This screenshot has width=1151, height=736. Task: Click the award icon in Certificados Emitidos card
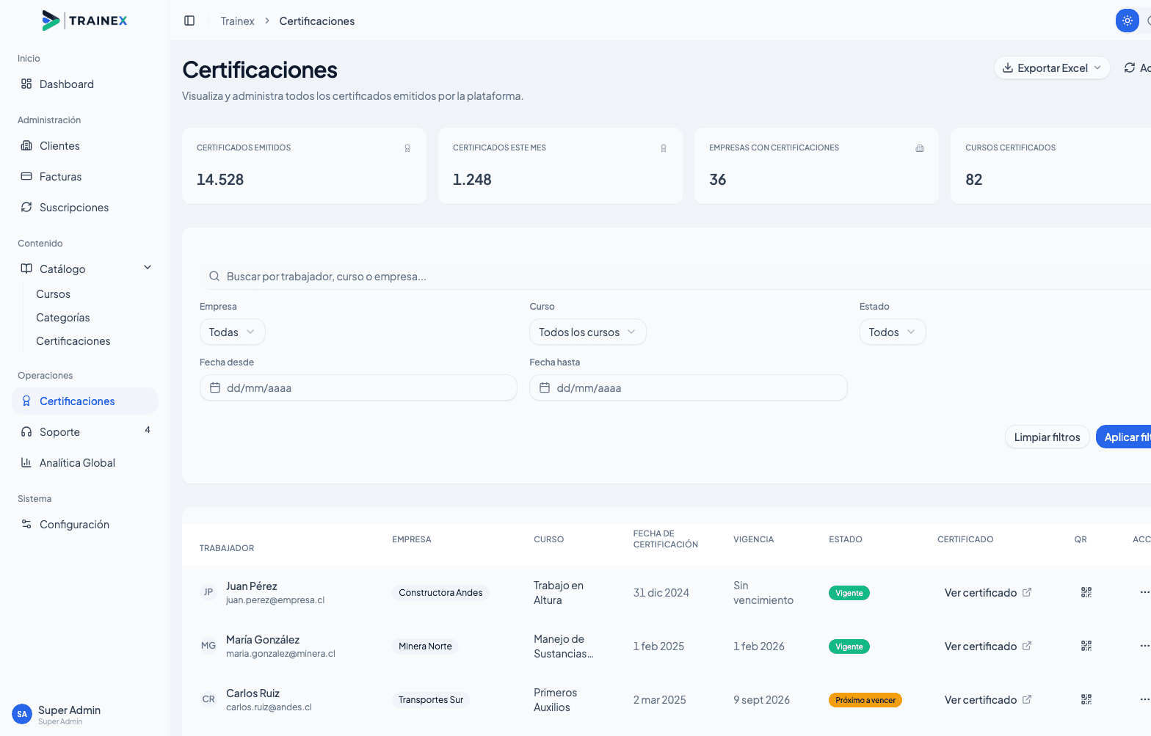click(x=407, y=148)
